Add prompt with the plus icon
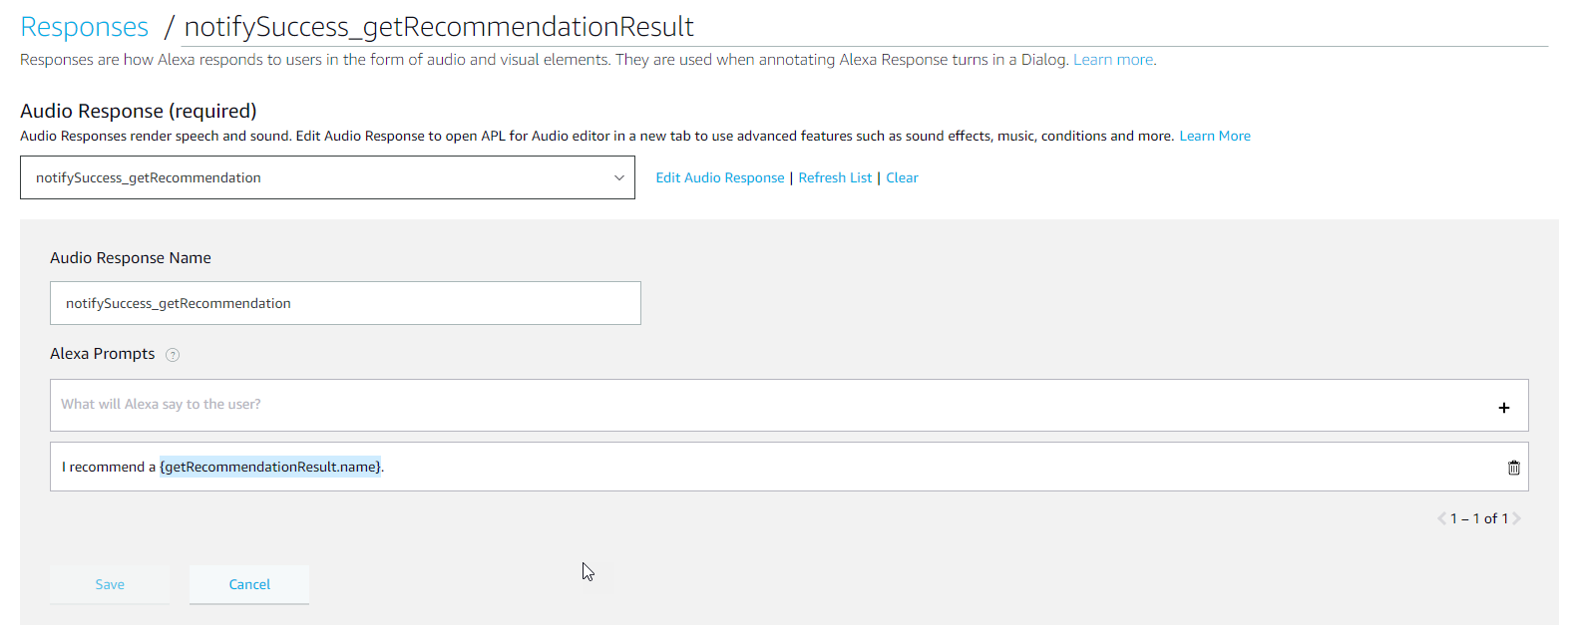This screenshot has width=1580, height=643. pyautogui.click(x=1503, y=408)
